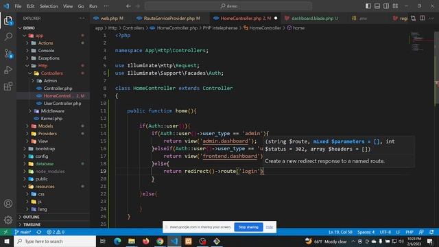The height and width of the screenshot is (247, 439).
Task: Open the Explorer view in activity bar
Action: 8,21
